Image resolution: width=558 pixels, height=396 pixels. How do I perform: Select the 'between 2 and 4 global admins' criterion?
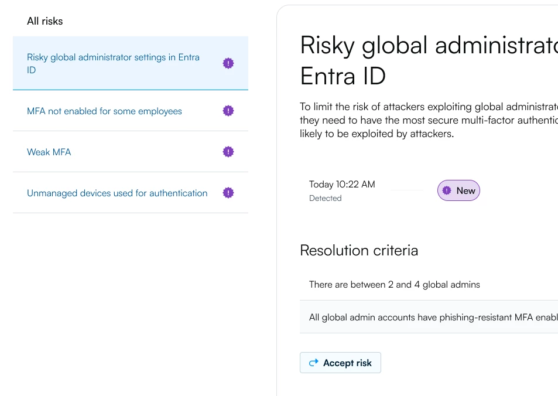tap(394, 285)
